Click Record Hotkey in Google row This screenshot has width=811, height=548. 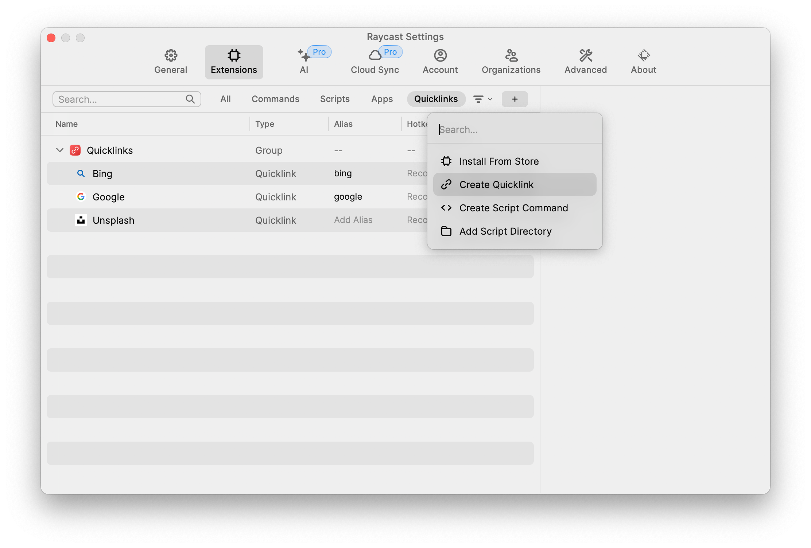417,197
